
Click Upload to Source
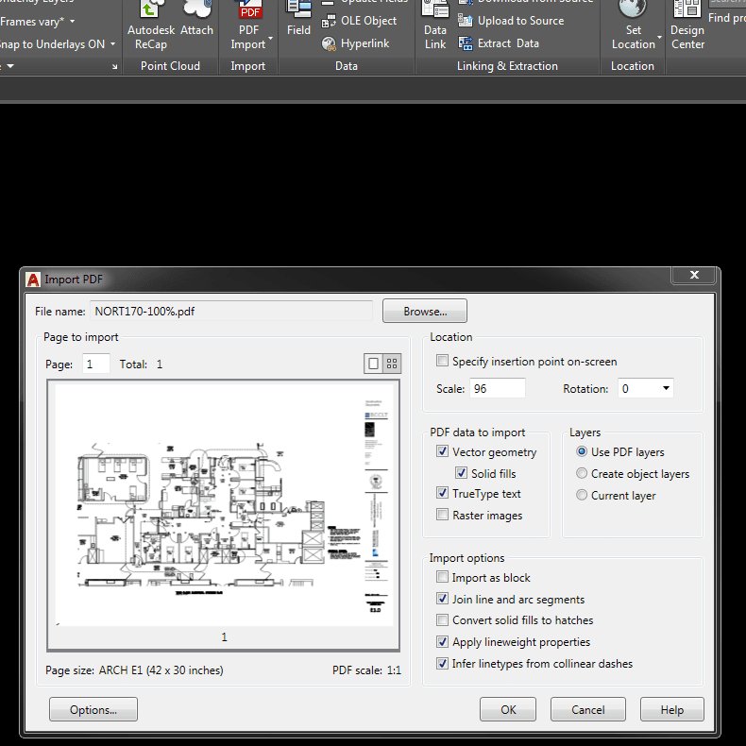pos(511,21)
